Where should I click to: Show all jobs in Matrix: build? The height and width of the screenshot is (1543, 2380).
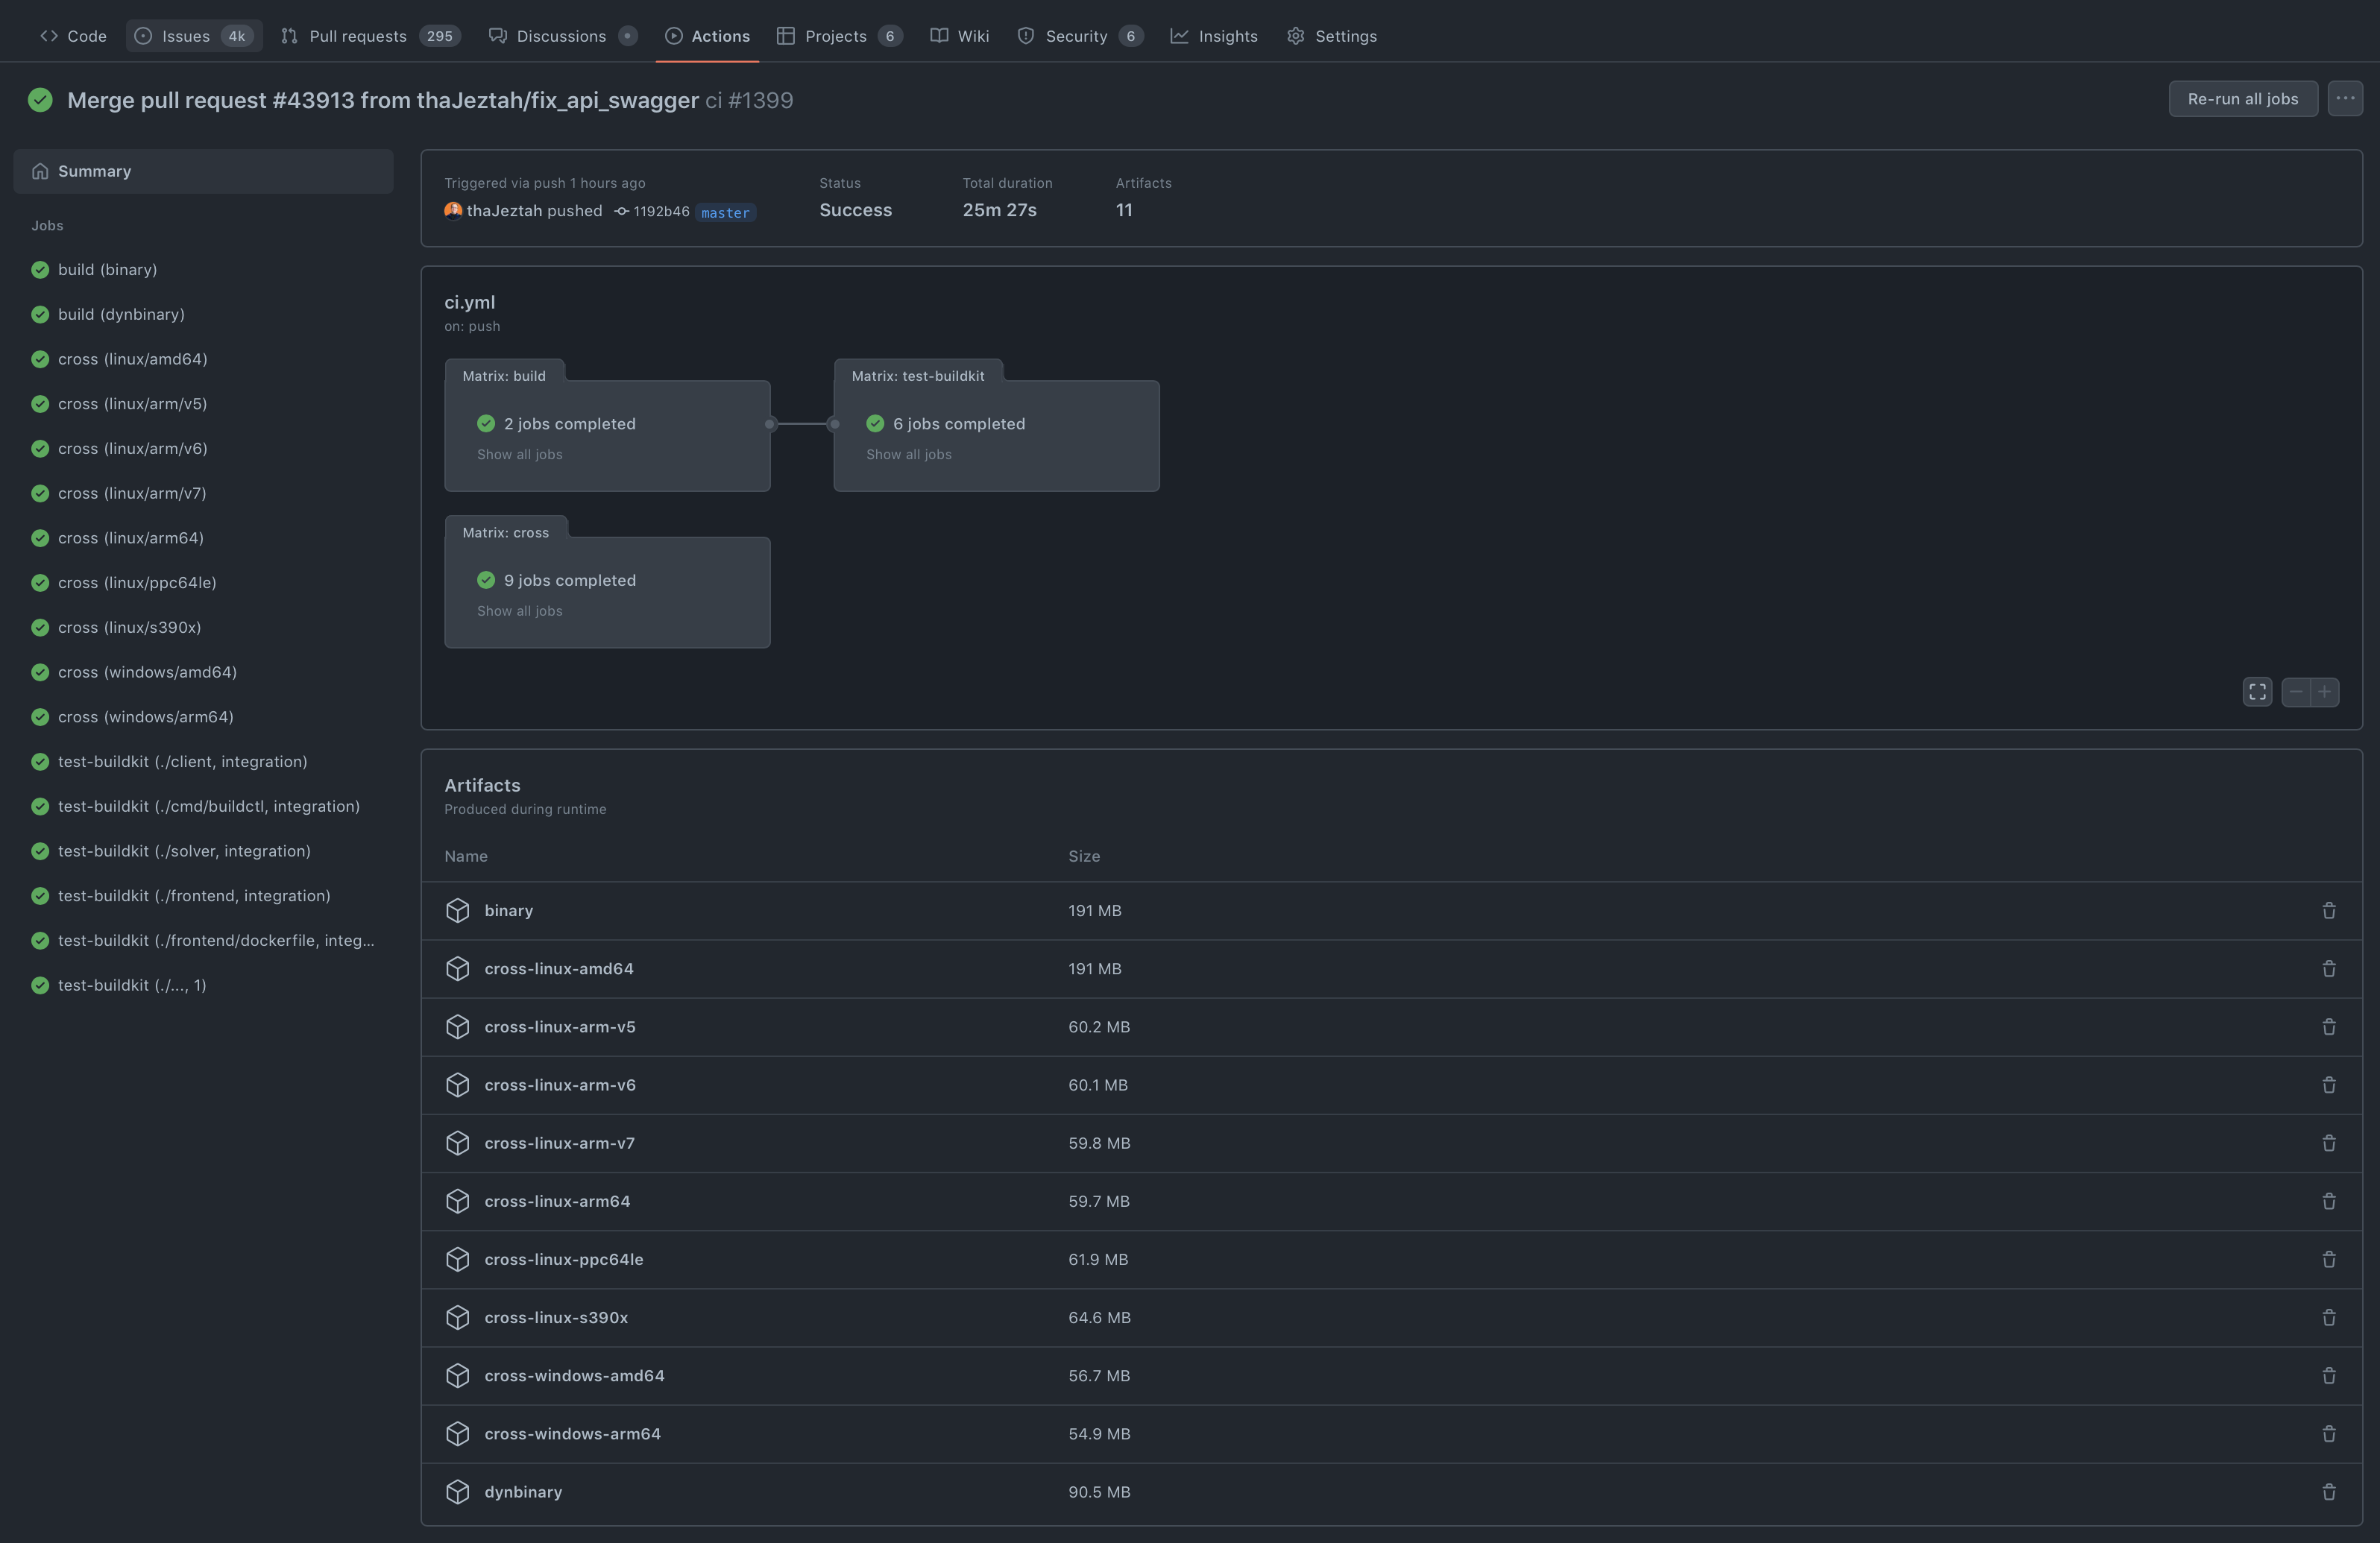pyautogui.click(x=518, y=454)
